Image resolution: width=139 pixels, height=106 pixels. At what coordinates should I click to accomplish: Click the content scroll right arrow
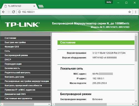(x=133, y=104)
